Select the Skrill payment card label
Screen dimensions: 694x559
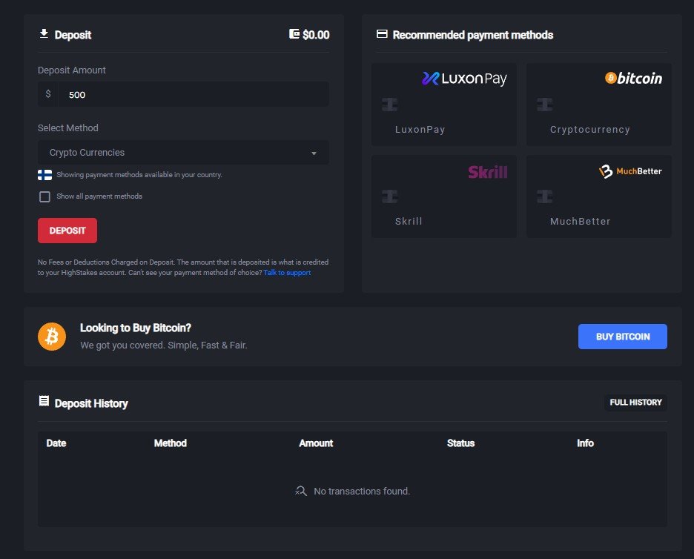[409, 221]
